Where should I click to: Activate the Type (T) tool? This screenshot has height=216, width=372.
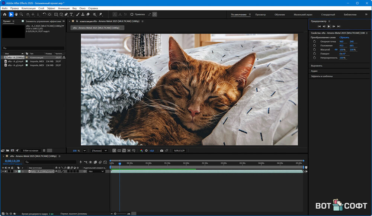tap(71, 14)
